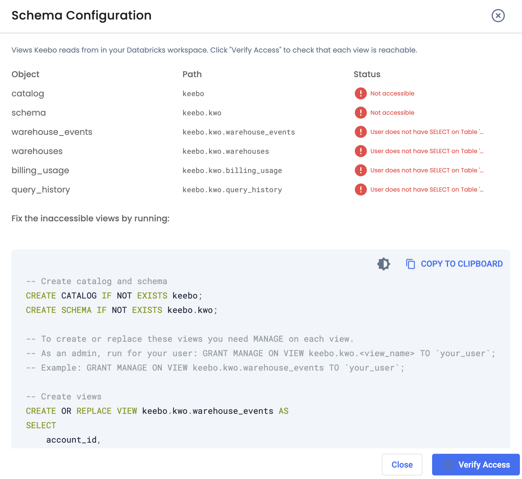The width and height of the screenshot is (522, 479).
Task: Click the 'Example: GRANT MANAGE ON VIEW' comment line
Action: 215,368
